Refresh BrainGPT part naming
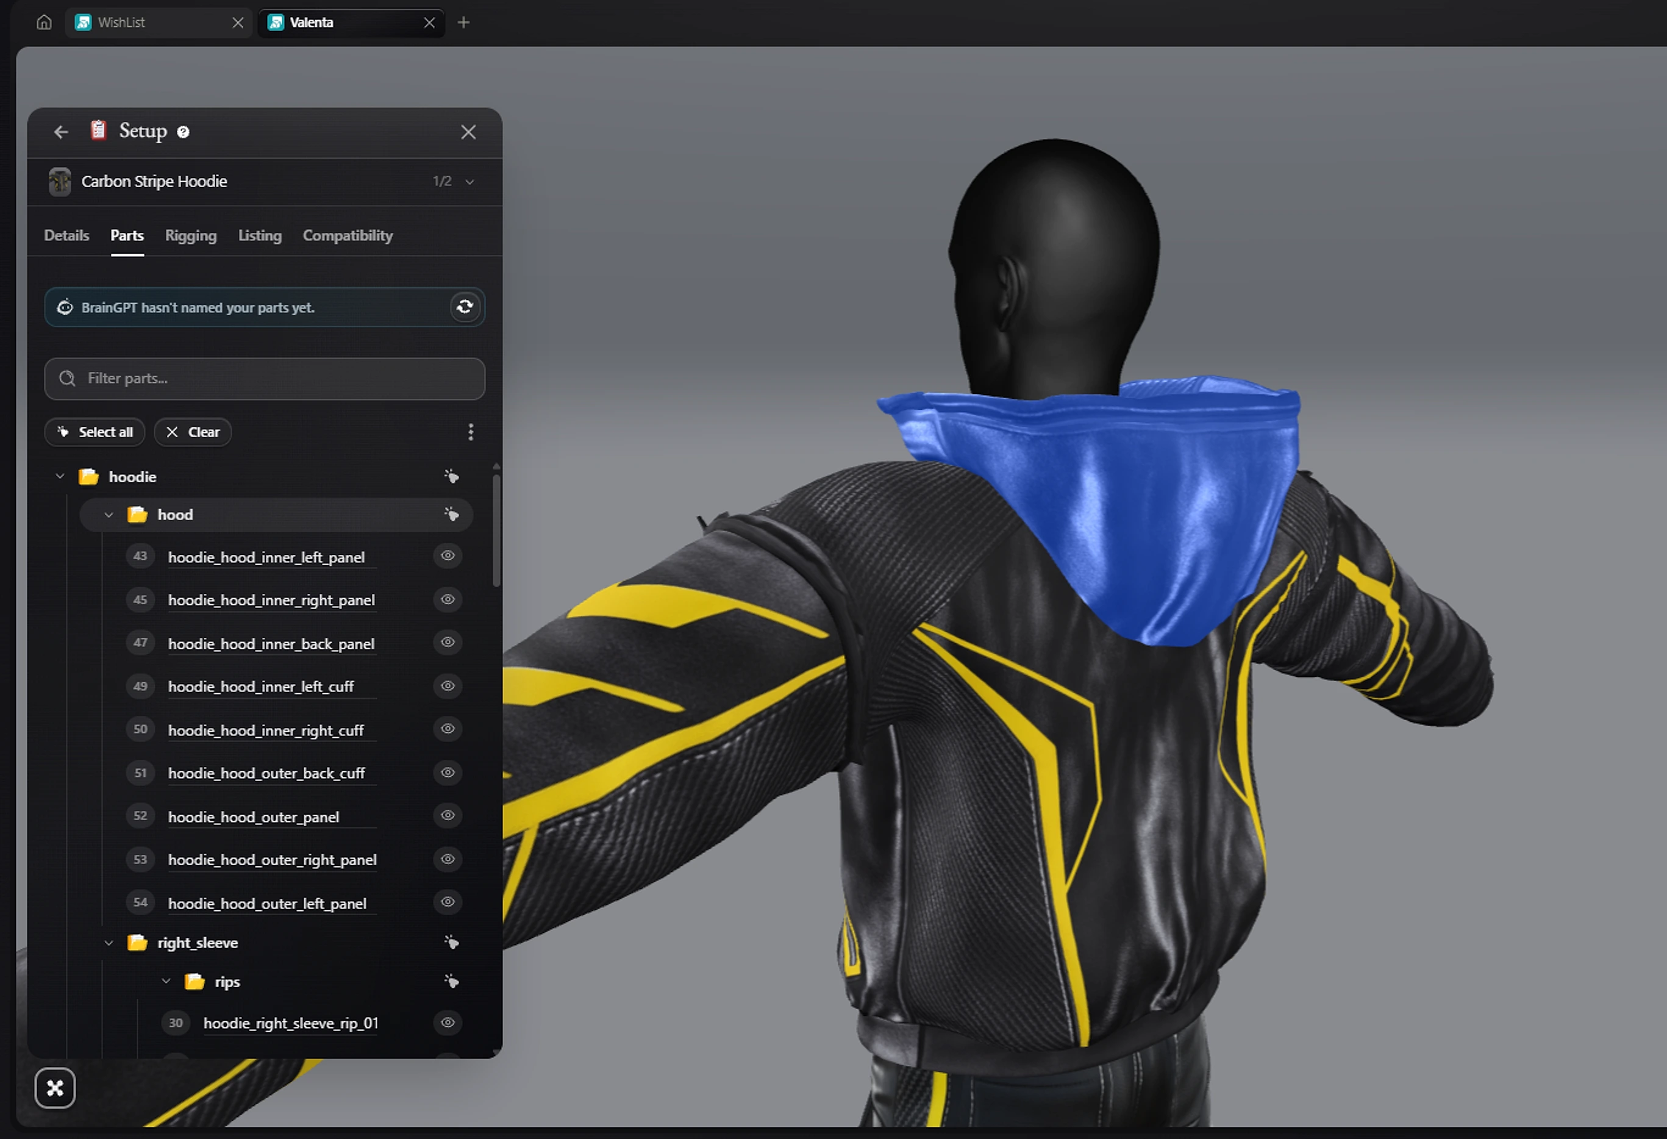 pyautogui.click(x=465, y=307)
